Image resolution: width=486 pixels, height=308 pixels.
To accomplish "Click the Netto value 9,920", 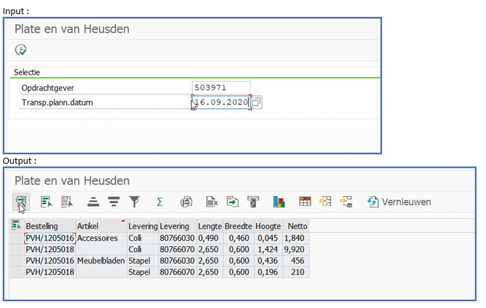I will coord(296,249).
